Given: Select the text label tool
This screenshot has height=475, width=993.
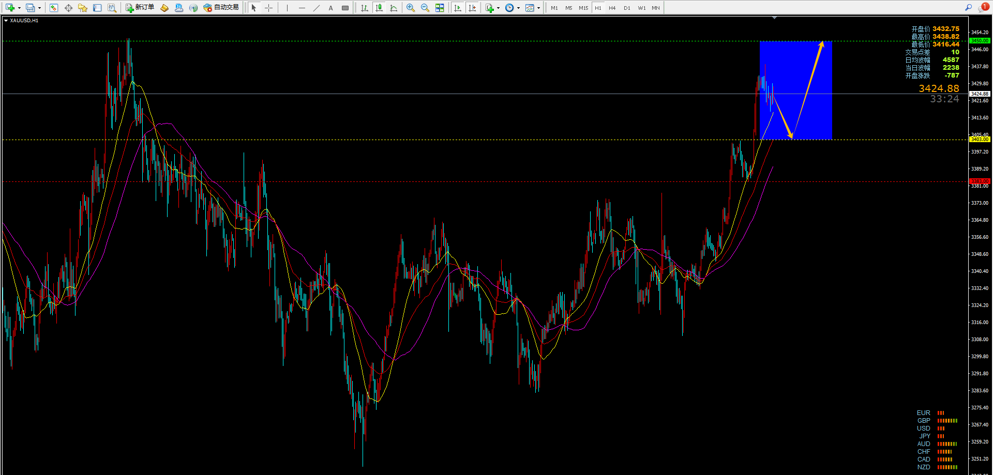Looking at the screenshot, I should (x=330, y=8).
